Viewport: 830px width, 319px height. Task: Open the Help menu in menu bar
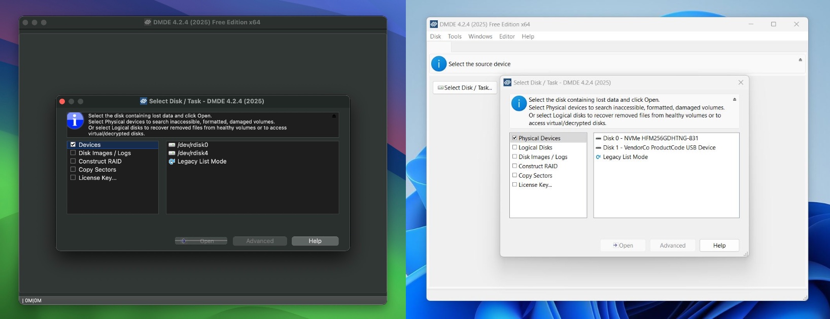[x=528, y=36]
